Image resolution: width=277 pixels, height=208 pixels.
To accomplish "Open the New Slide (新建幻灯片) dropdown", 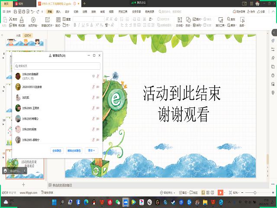I will 48,26.
